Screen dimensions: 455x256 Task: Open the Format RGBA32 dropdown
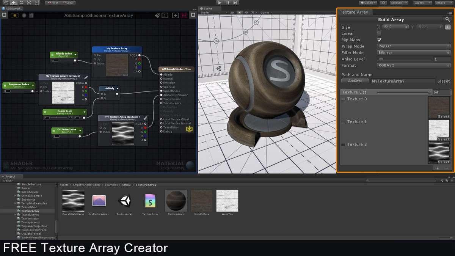413,65
